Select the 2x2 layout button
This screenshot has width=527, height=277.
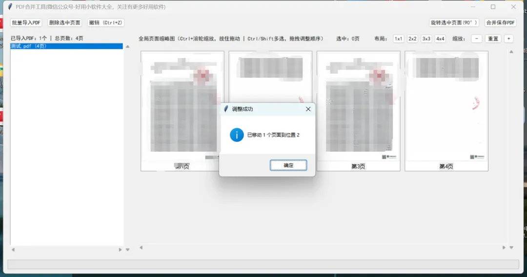tap(412, 39)
